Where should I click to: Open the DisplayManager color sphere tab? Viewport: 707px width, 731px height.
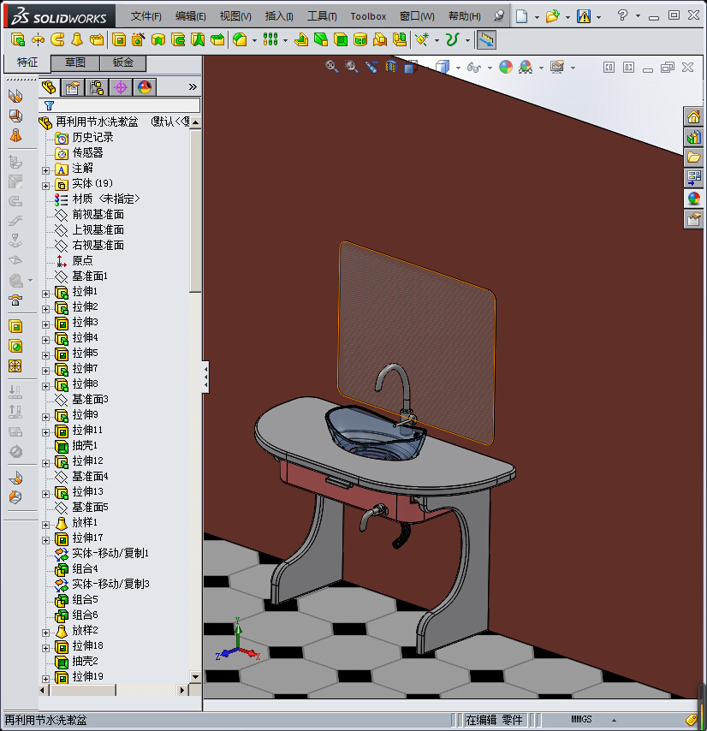tap(145, 87)
